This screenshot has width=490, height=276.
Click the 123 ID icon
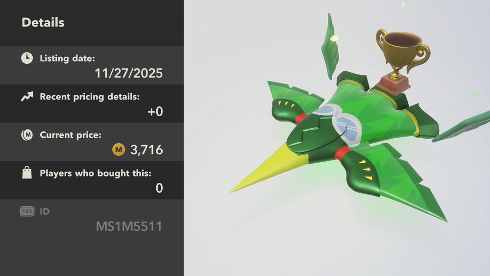click(x=27, y=212)
